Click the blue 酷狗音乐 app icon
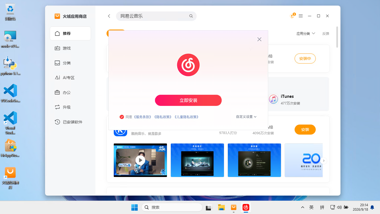 (120, 133)
